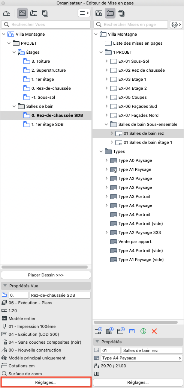
Task: Open Publisher Sets icon in right pane
Action: 121,13
